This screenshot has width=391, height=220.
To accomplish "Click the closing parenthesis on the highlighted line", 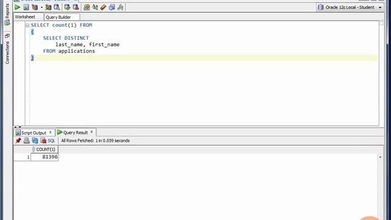I will (x=32, y=57).
